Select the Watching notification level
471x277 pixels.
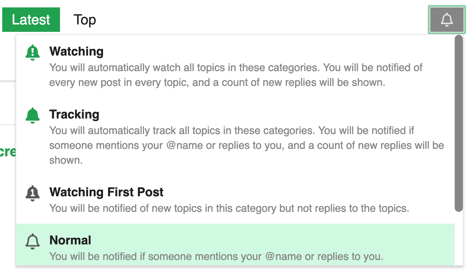(76, 51)
